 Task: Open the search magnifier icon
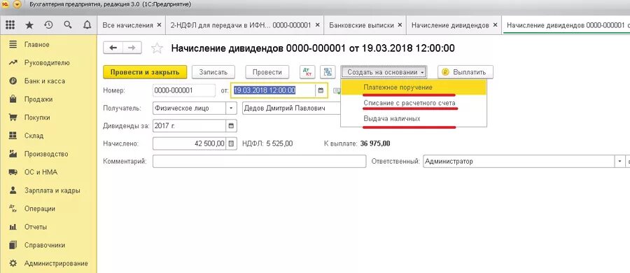click(x=67, y=25)
